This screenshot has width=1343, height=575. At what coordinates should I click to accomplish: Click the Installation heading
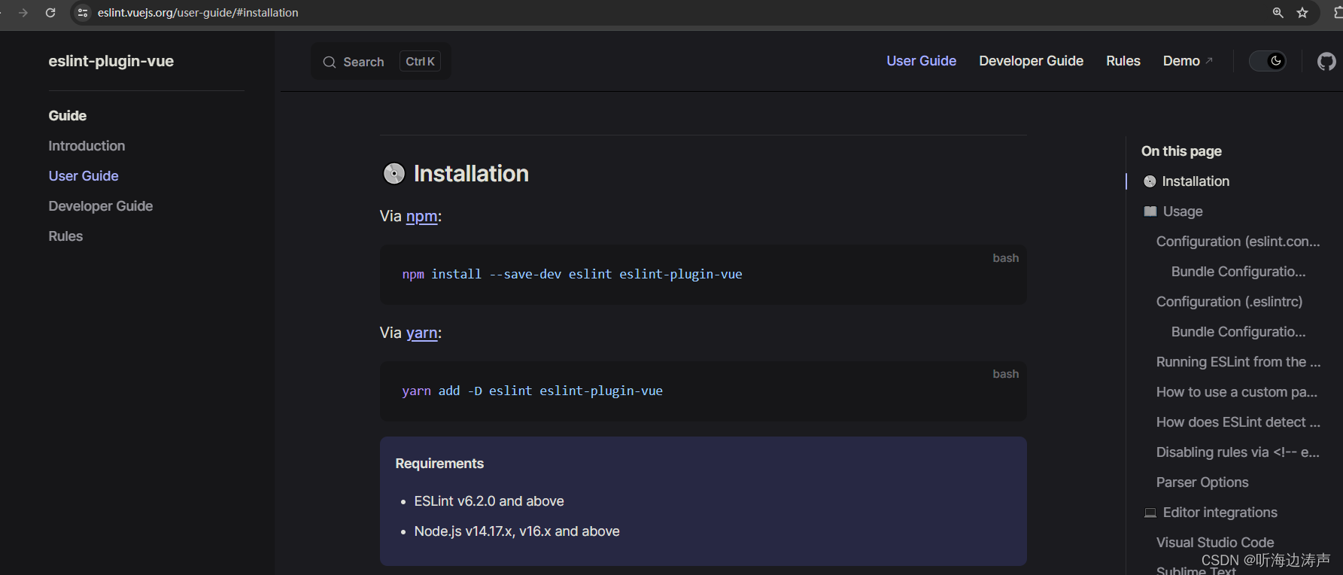(x=471, y=174)
